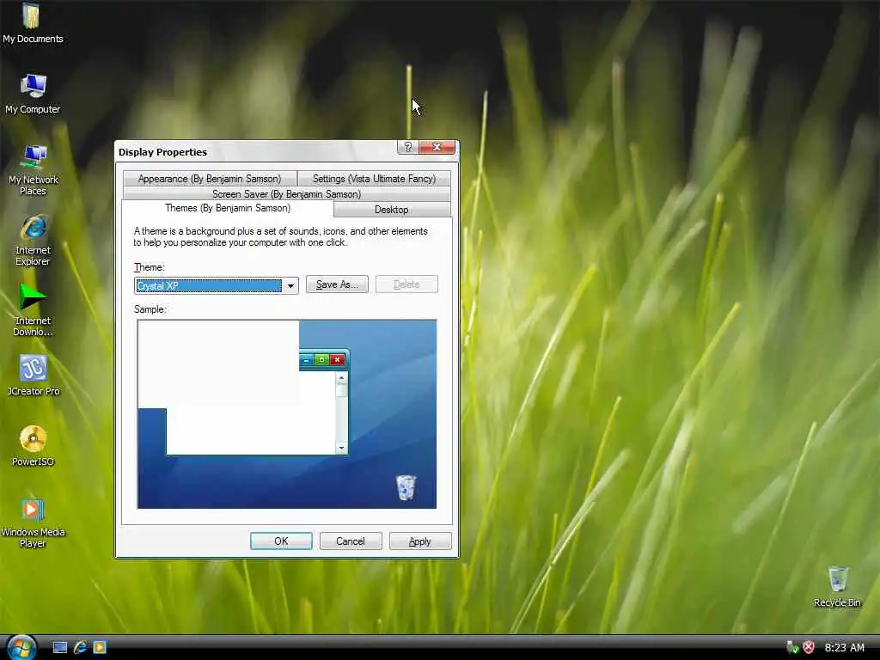880x660 pixels.
Task: Click sample window scrollbar up arrow
Action: pos(341,378)
